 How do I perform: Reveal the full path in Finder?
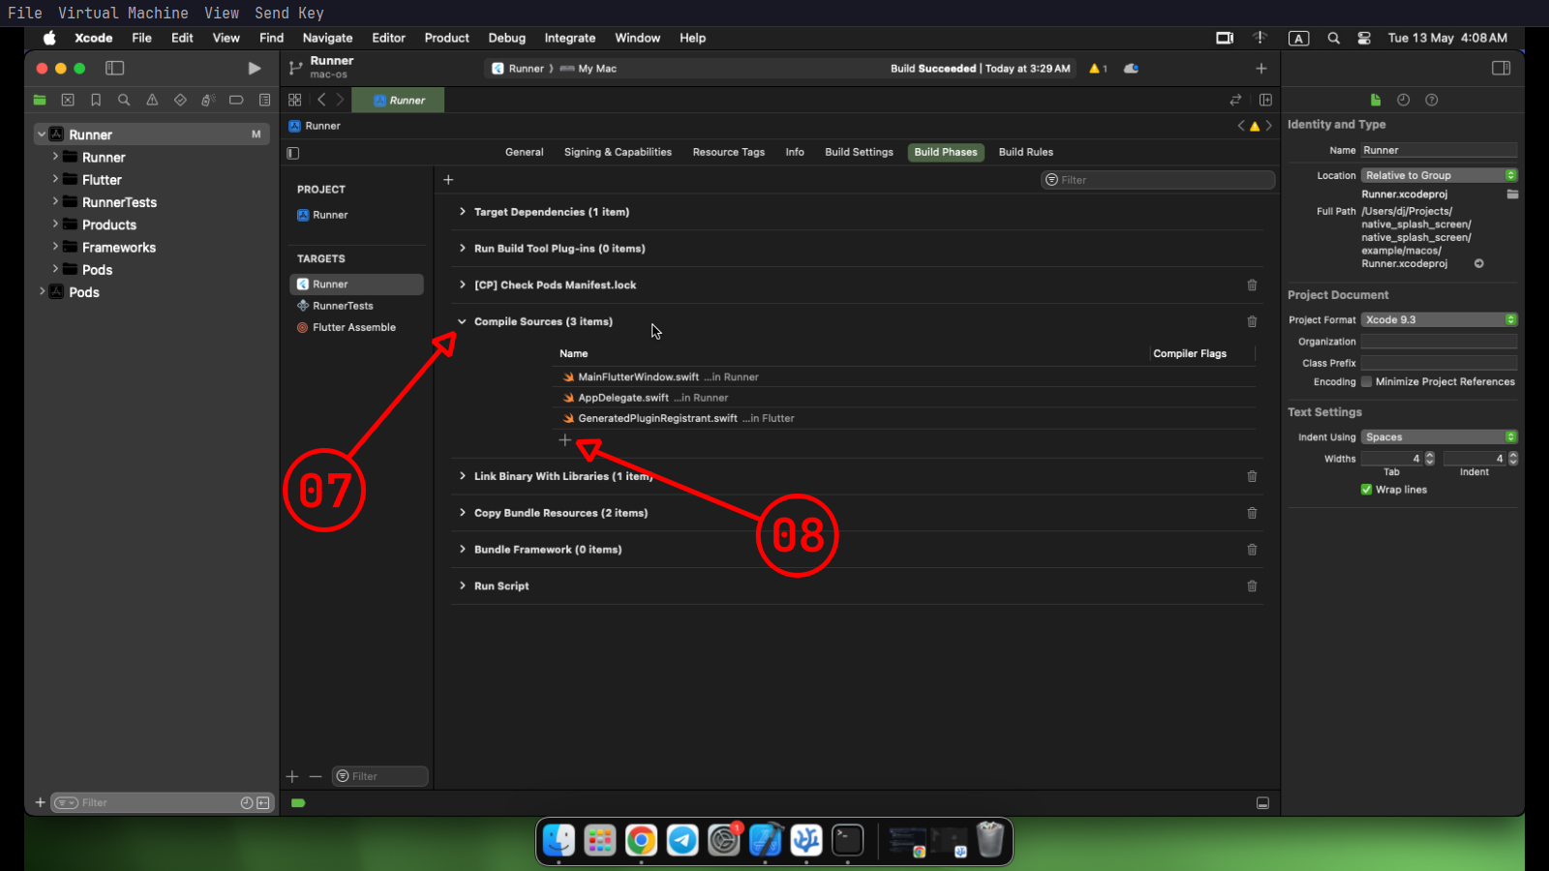(x=1479, y=263)
